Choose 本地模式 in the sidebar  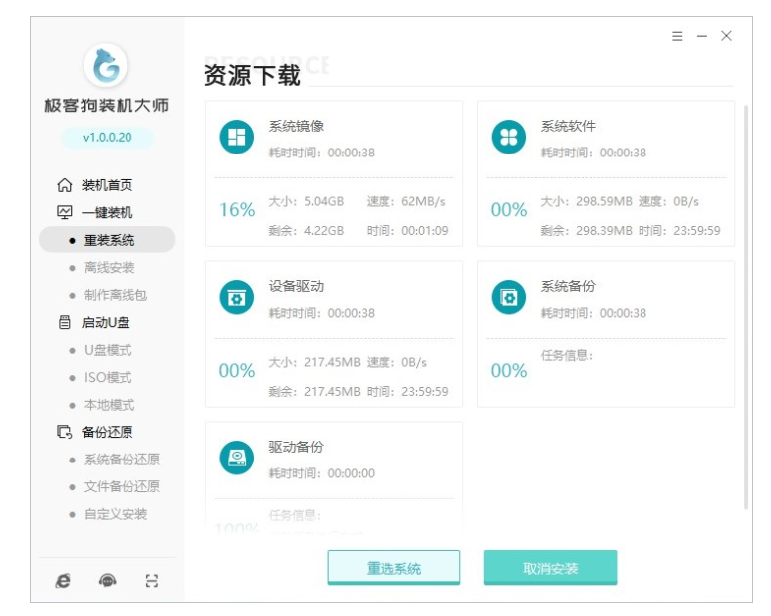[x=109, y=405]
